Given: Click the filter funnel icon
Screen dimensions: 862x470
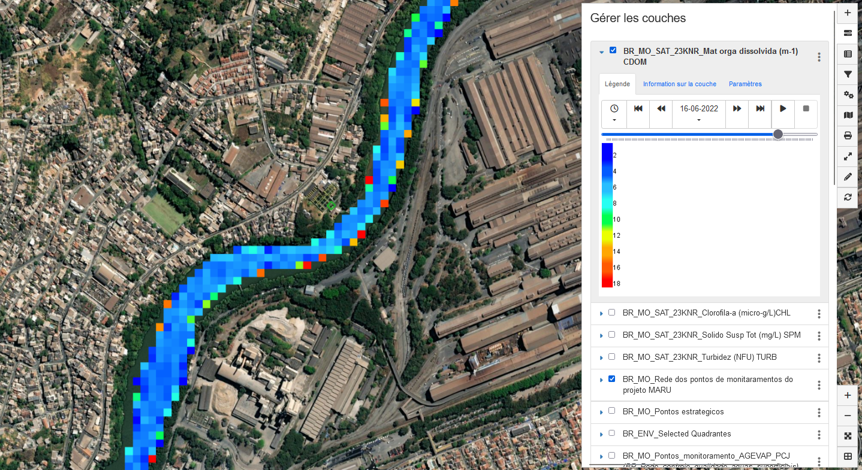Looking at the screenshot, I should [x=848, y=74].
